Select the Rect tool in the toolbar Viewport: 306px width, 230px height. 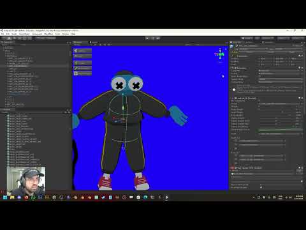24,38
